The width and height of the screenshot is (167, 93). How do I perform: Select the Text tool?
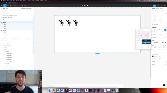point(17,6)
